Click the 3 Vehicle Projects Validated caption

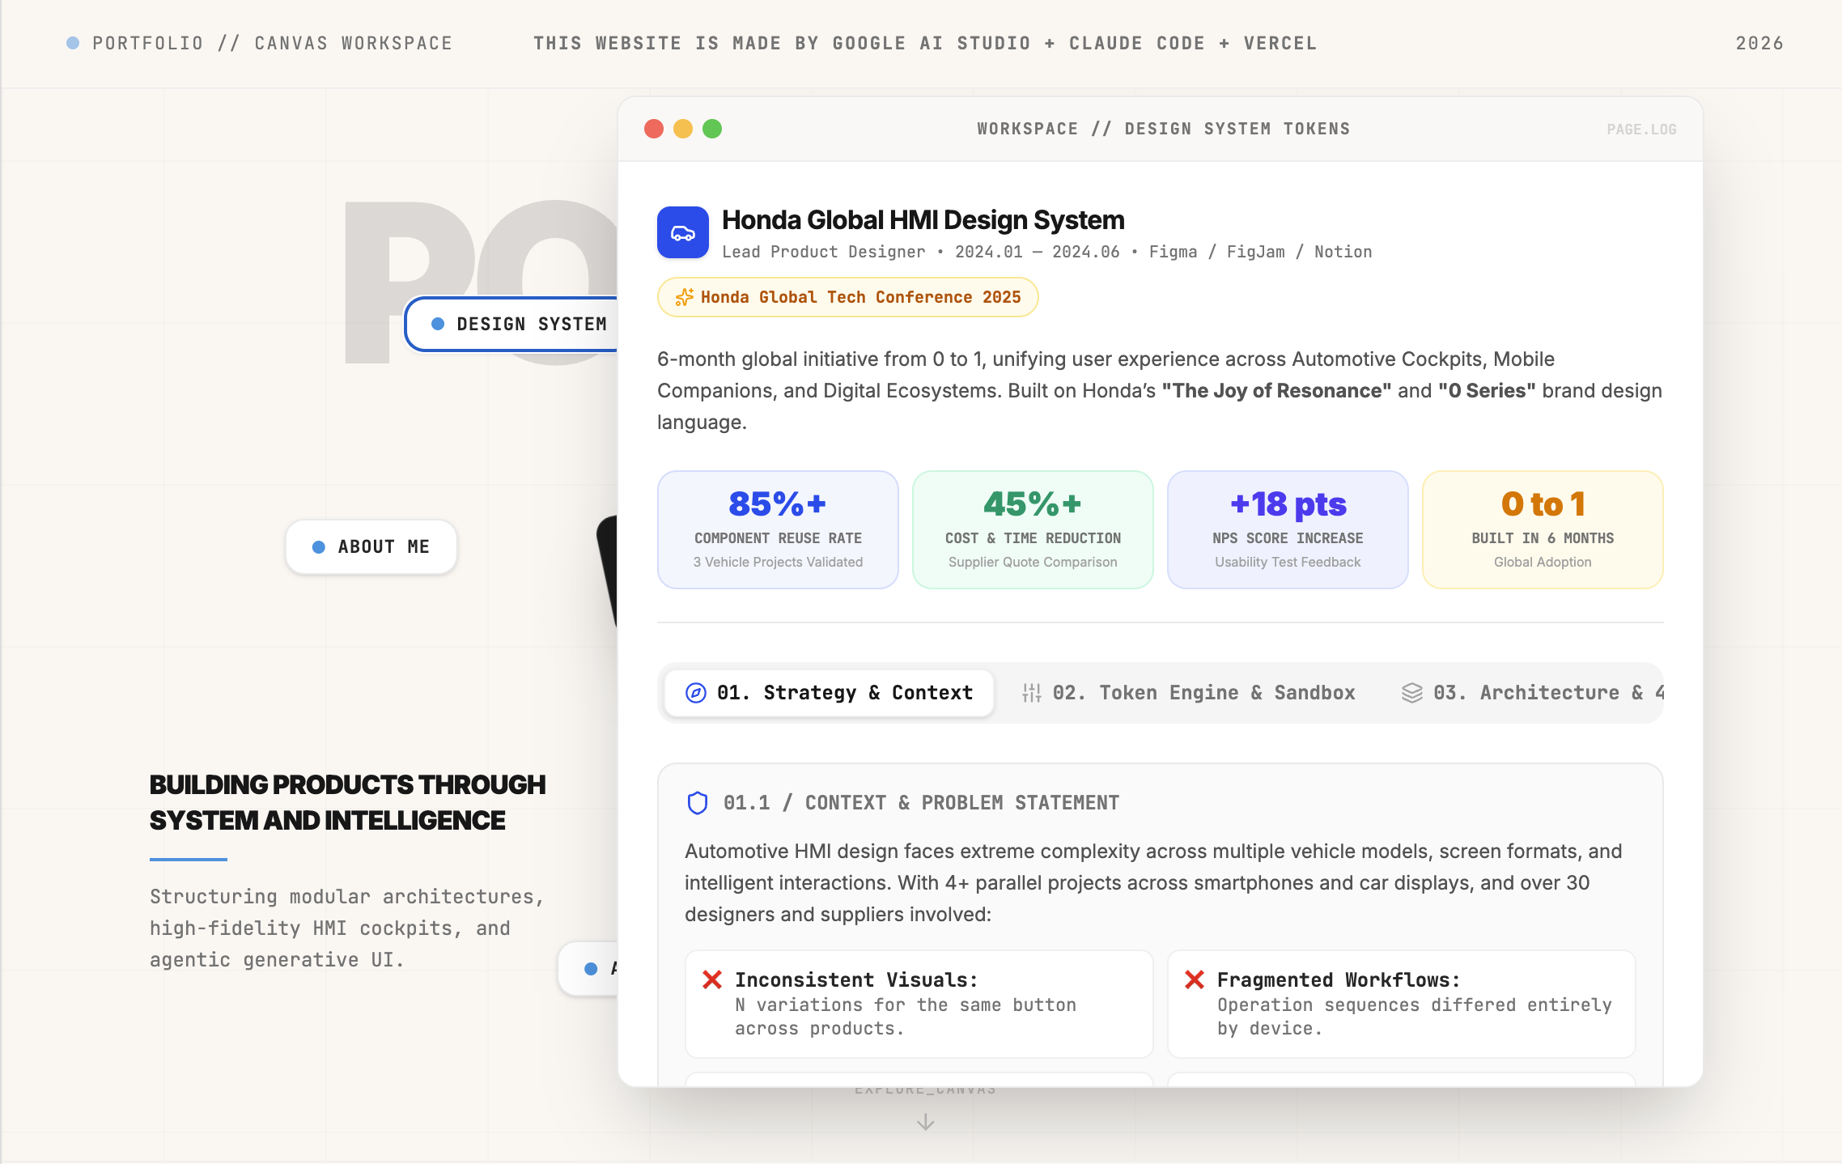pos(778,562)
